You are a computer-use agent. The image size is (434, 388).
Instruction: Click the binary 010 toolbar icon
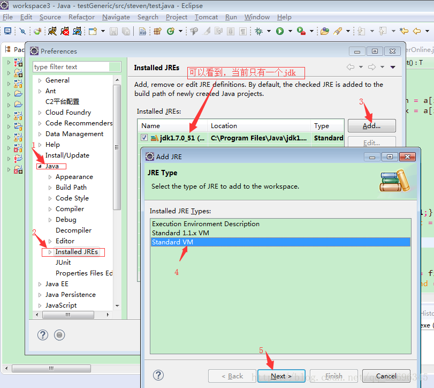pos(142,31)
